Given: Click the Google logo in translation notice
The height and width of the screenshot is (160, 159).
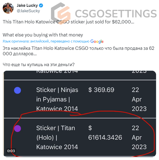Looking at the screenshot, I should click(x=97, y=42).
